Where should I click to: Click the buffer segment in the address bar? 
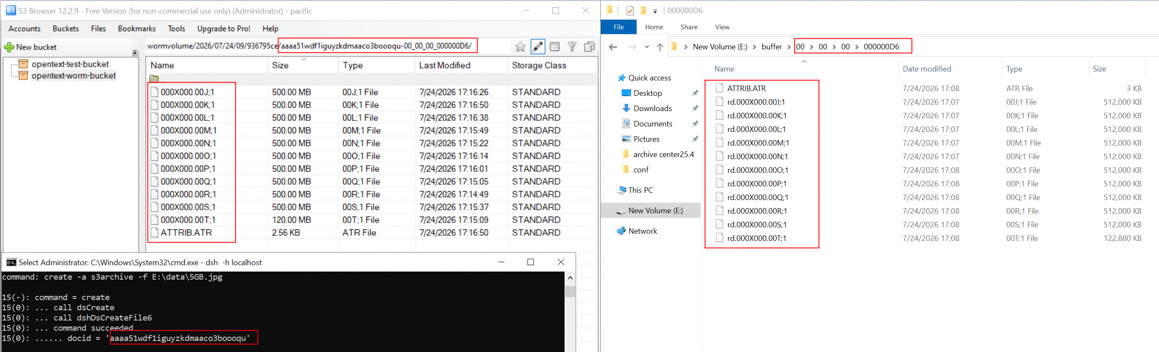[772, 47]
